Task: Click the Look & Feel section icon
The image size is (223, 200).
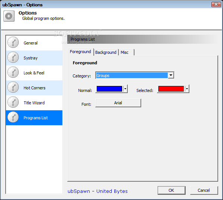Action: (x=13, y=72)
